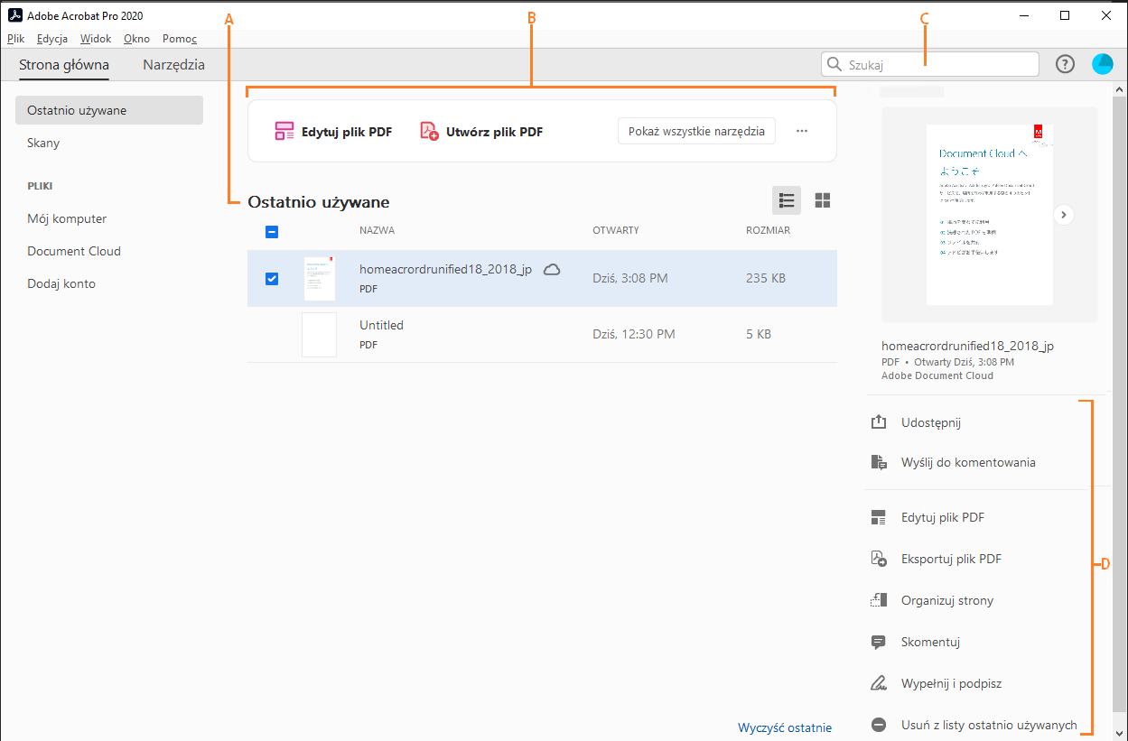The image size is (1128, 741).
Task: Click the Edytuj plik PDF label in top tools bar
Action: [x=347, y=132]
